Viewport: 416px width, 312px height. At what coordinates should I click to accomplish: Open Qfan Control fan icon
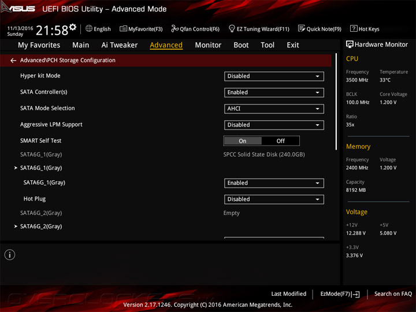click(x=174, y=28)
